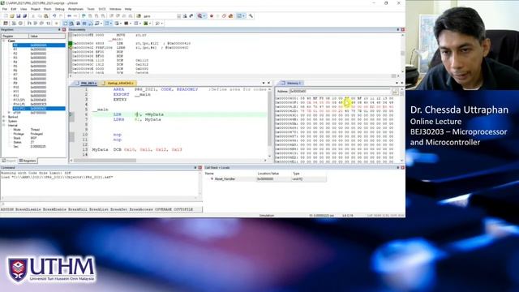The height and width of the screenshot is (292, 519).
Task: Open the Edit menu
Action: tap(14, 9)
